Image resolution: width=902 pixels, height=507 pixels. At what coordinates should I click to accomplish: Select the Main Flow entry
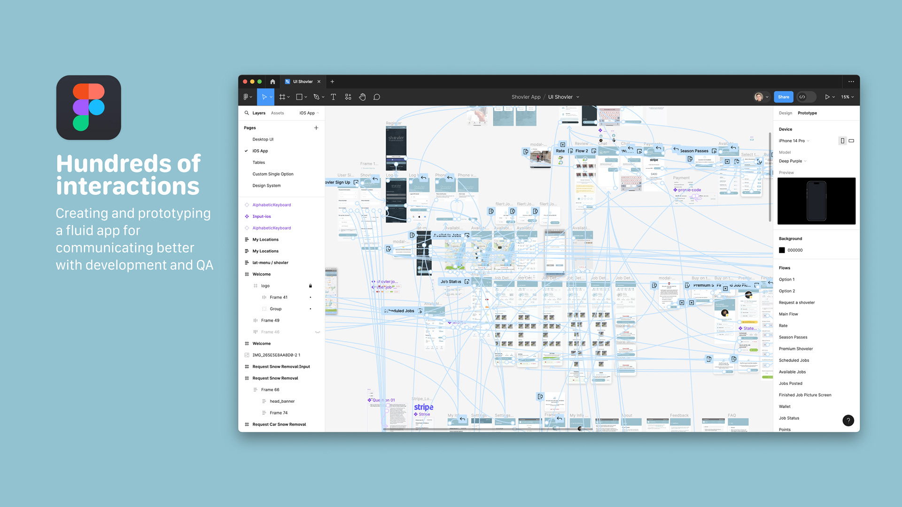788,315
